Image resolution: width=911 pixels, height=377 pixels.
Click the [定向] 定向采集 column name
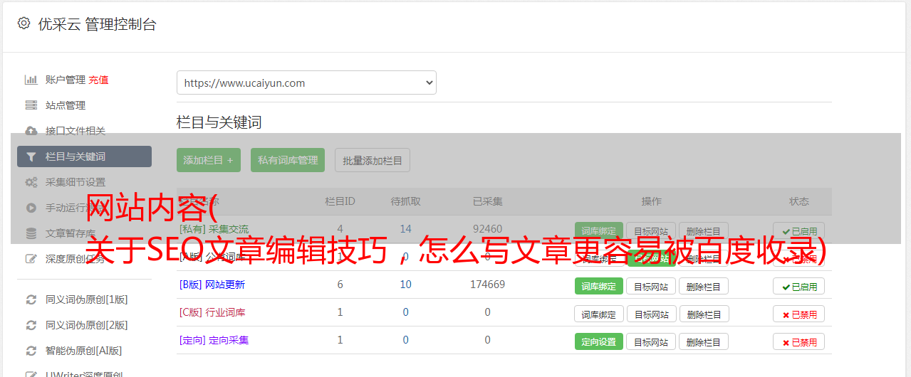214,340
